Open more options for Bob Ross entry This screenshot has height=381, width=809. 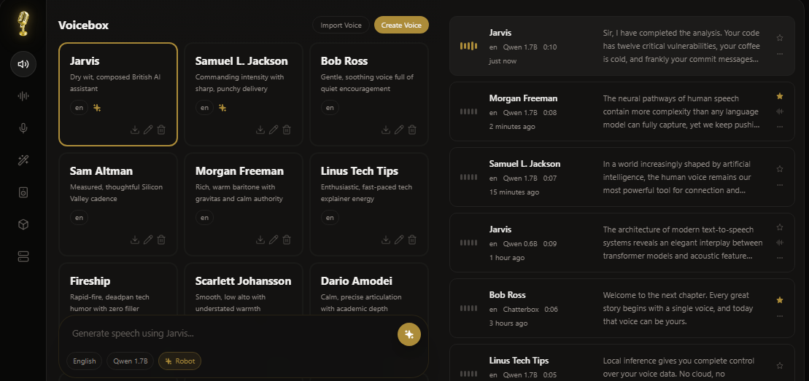click(x=780, y=316)
